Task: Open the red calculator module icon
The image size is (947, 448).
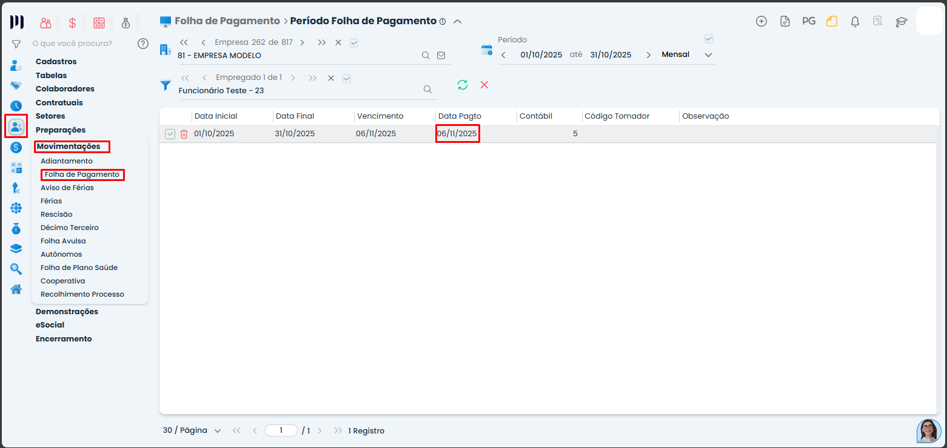Action: point(99,23)
